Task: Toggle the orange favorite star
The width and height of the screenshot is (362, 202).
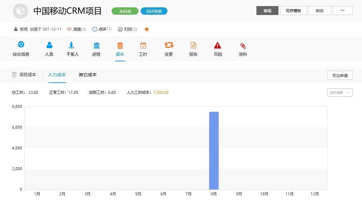Action: [x=147, y=29]
